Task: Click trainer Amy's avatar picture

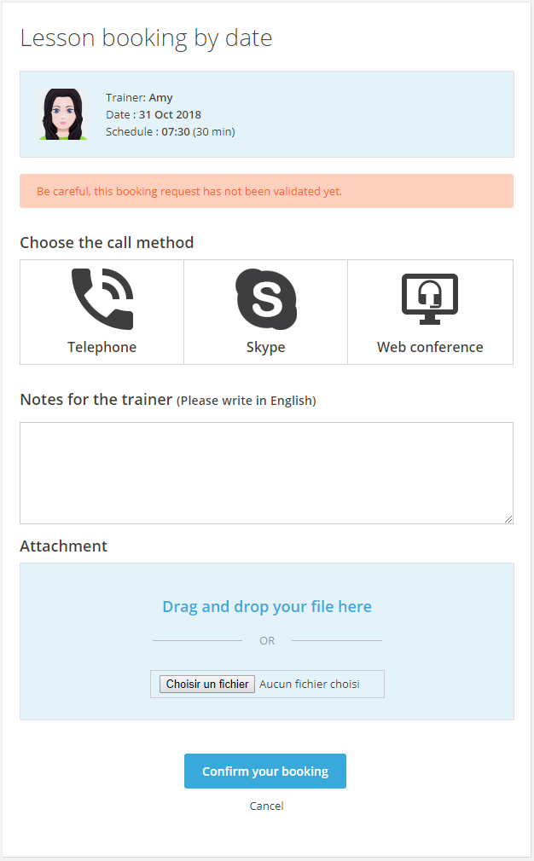Action: pyautogui.click(x=63, y=114)
